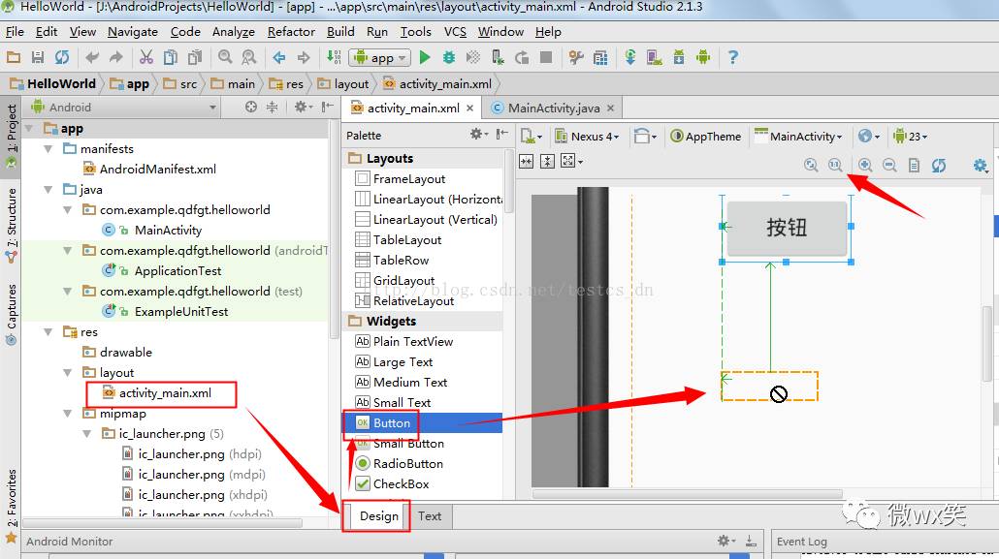The width and height of the screenshot is (999, 559).
Task: Open Find with the magnifier icon
Action: pos(225,57)
